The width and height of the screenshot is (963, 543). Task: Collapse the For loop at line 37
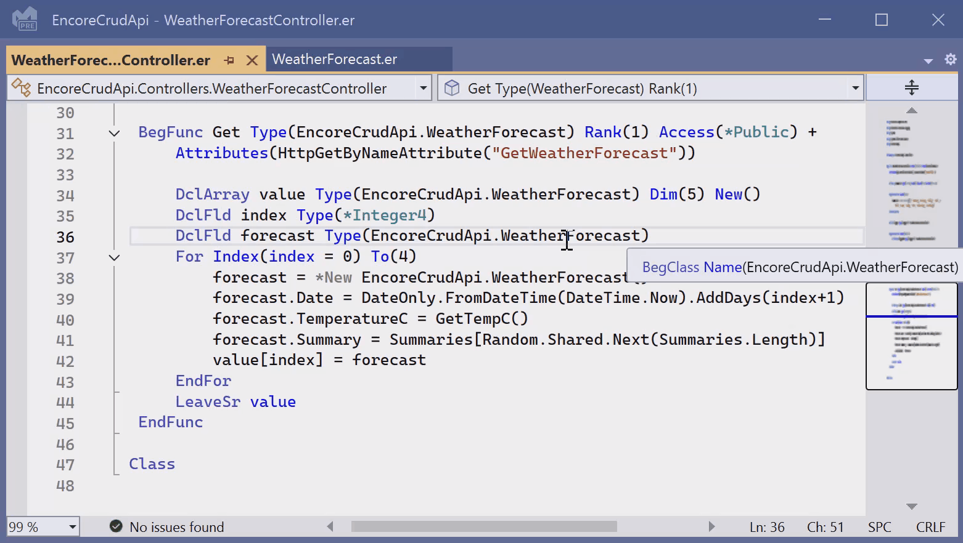pos(114,257)
